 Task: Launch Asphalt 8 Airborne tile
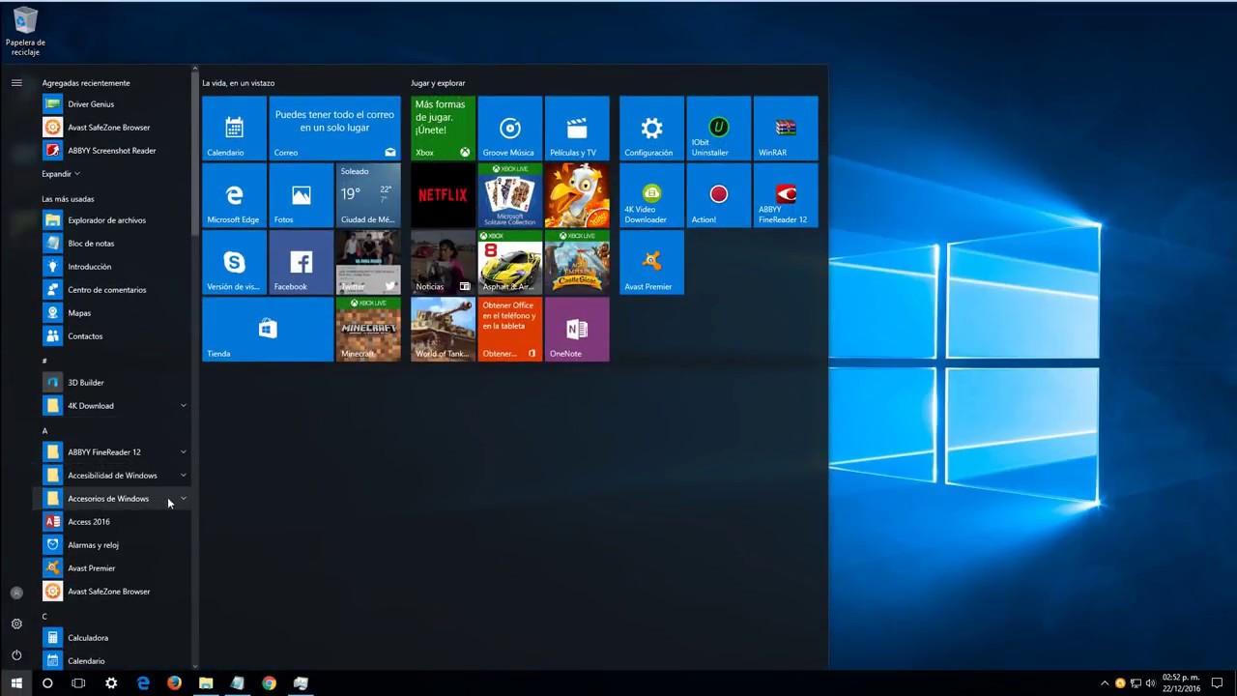click(509, 262)
